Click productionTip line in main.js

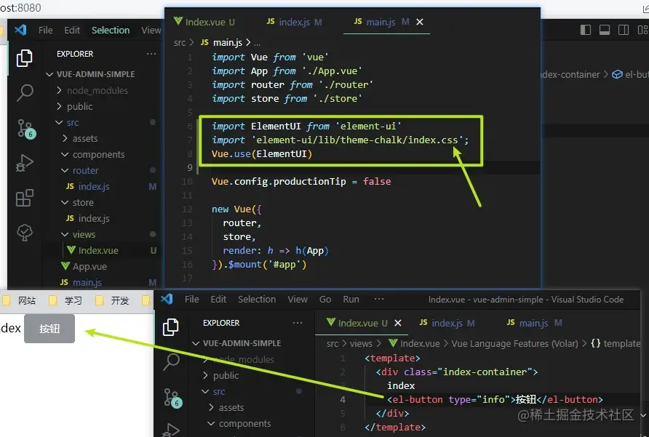[x=301, y=181]
